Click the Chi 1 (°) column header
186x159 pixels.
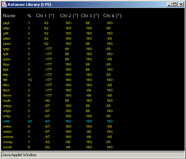point(45,16)
